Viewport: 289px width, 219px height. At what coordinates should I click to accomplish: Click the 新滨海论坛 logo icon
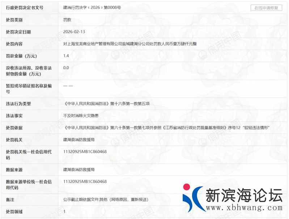[x=192, y=198]
